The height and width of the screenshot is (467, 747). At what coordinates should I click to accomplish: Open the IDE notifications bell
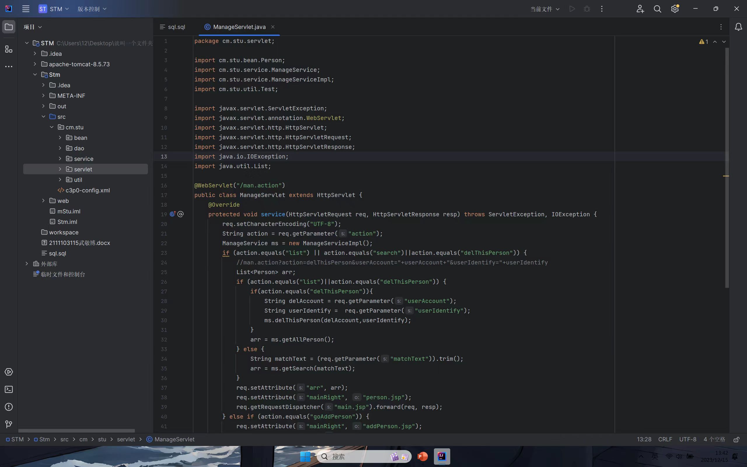coord(738,27)
